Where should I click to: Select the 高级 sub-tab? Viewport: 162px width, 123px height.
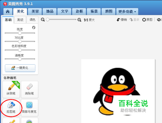(x=20, y=20)
